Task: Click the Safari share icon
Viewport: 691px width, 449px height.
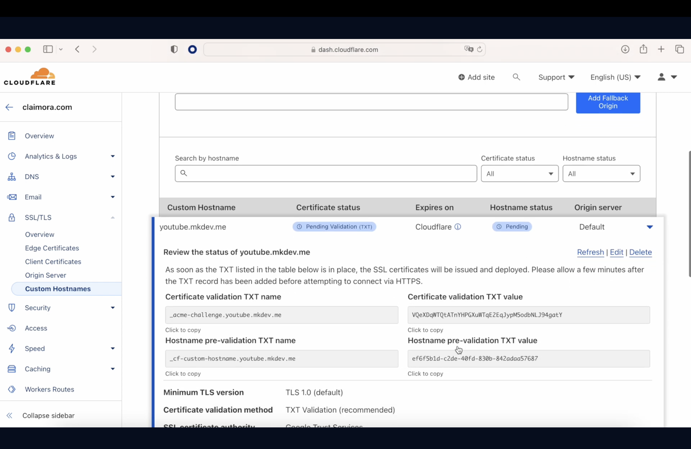Action: point(644,49)
